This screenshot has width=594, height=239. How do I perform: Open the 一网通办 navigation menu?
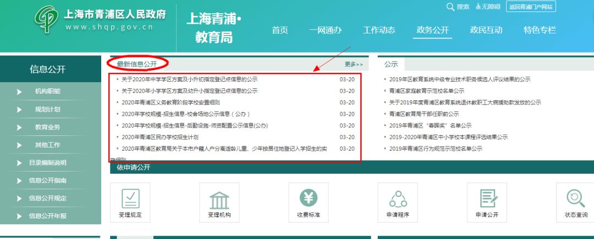coord(325,30)
